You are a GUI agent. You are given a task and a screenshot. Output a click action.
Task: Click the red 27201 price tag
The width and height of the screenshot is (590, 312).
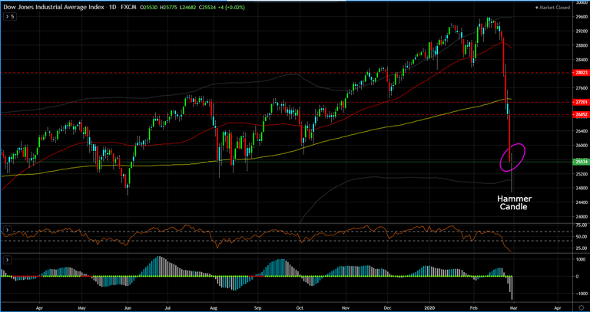click(x=580, y=102)
